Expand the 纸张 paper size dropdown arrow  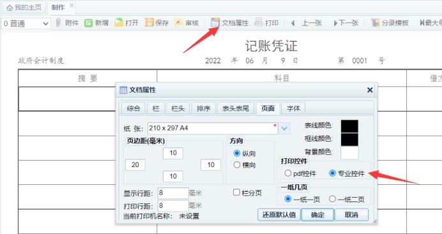pyautogui.click(x=284, y=129)
